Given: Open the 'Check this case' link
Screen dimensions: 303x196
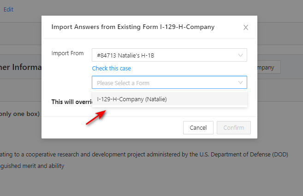Looking at the screenshot, I should coord(111,69).
